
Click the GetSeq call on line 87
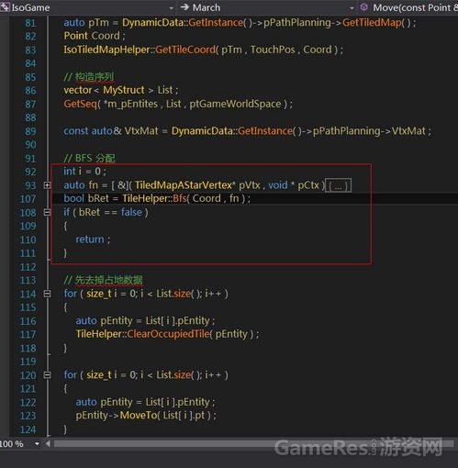(x=80, y=104)
